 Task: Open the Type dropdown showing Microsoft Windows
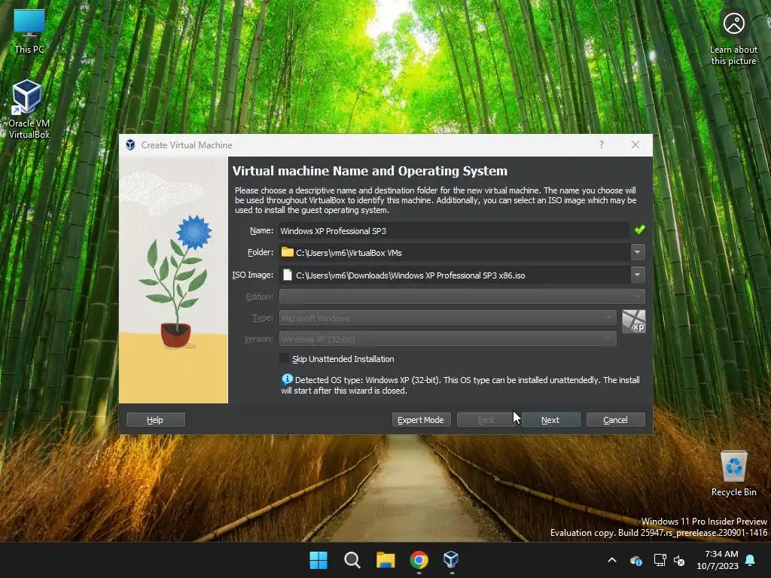447,318
